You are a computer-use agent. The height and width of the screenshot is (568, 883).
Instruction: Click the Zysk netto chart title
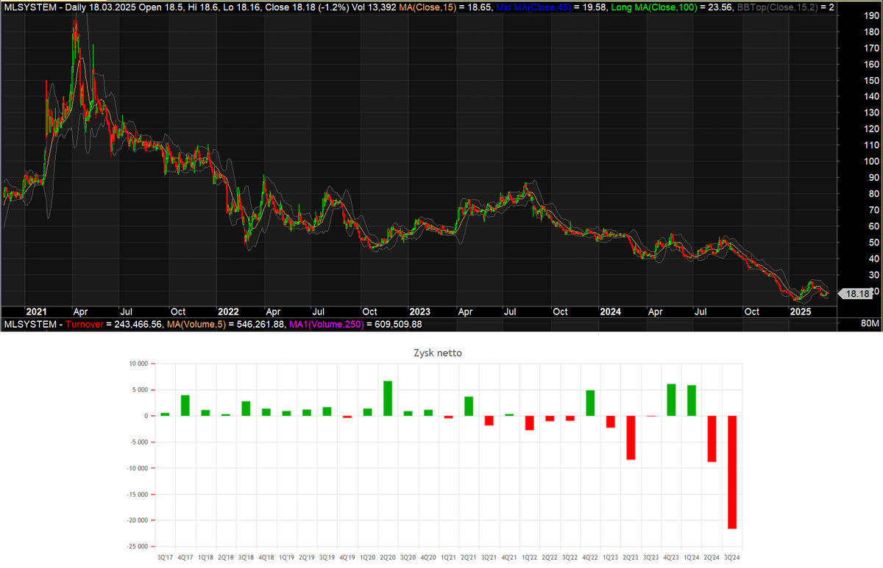(x=439, y=353)
